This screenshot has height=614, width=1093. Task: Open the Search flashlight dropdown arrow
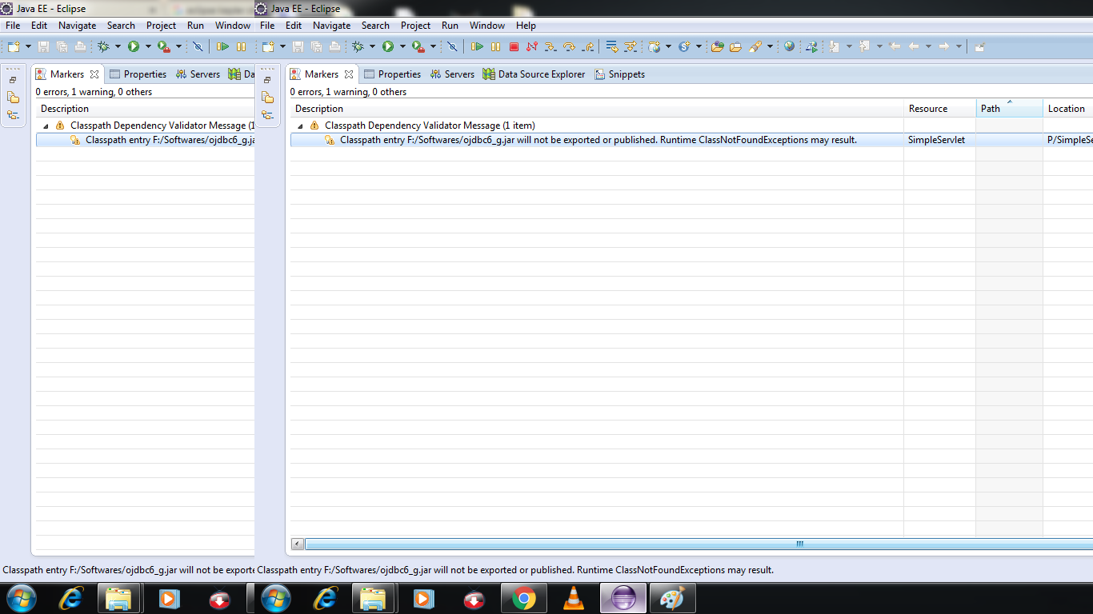pyautogui.click(x=770, y=47)
